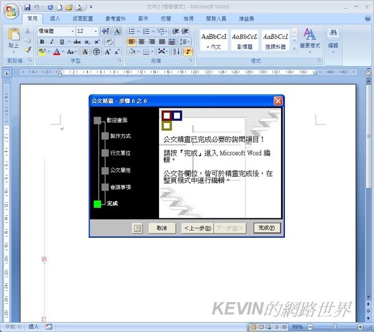Click the Phonetic Guide icon
Viewport: 374px width, 332px height.
tap(105, 31)
